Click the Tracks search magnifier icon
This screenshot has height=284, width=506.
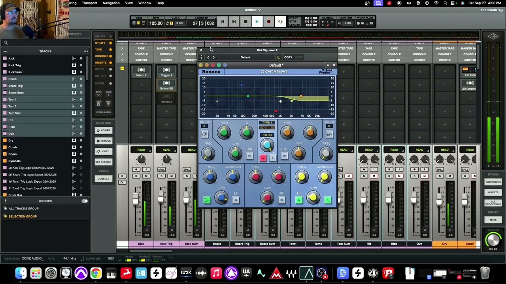(6, 43)
